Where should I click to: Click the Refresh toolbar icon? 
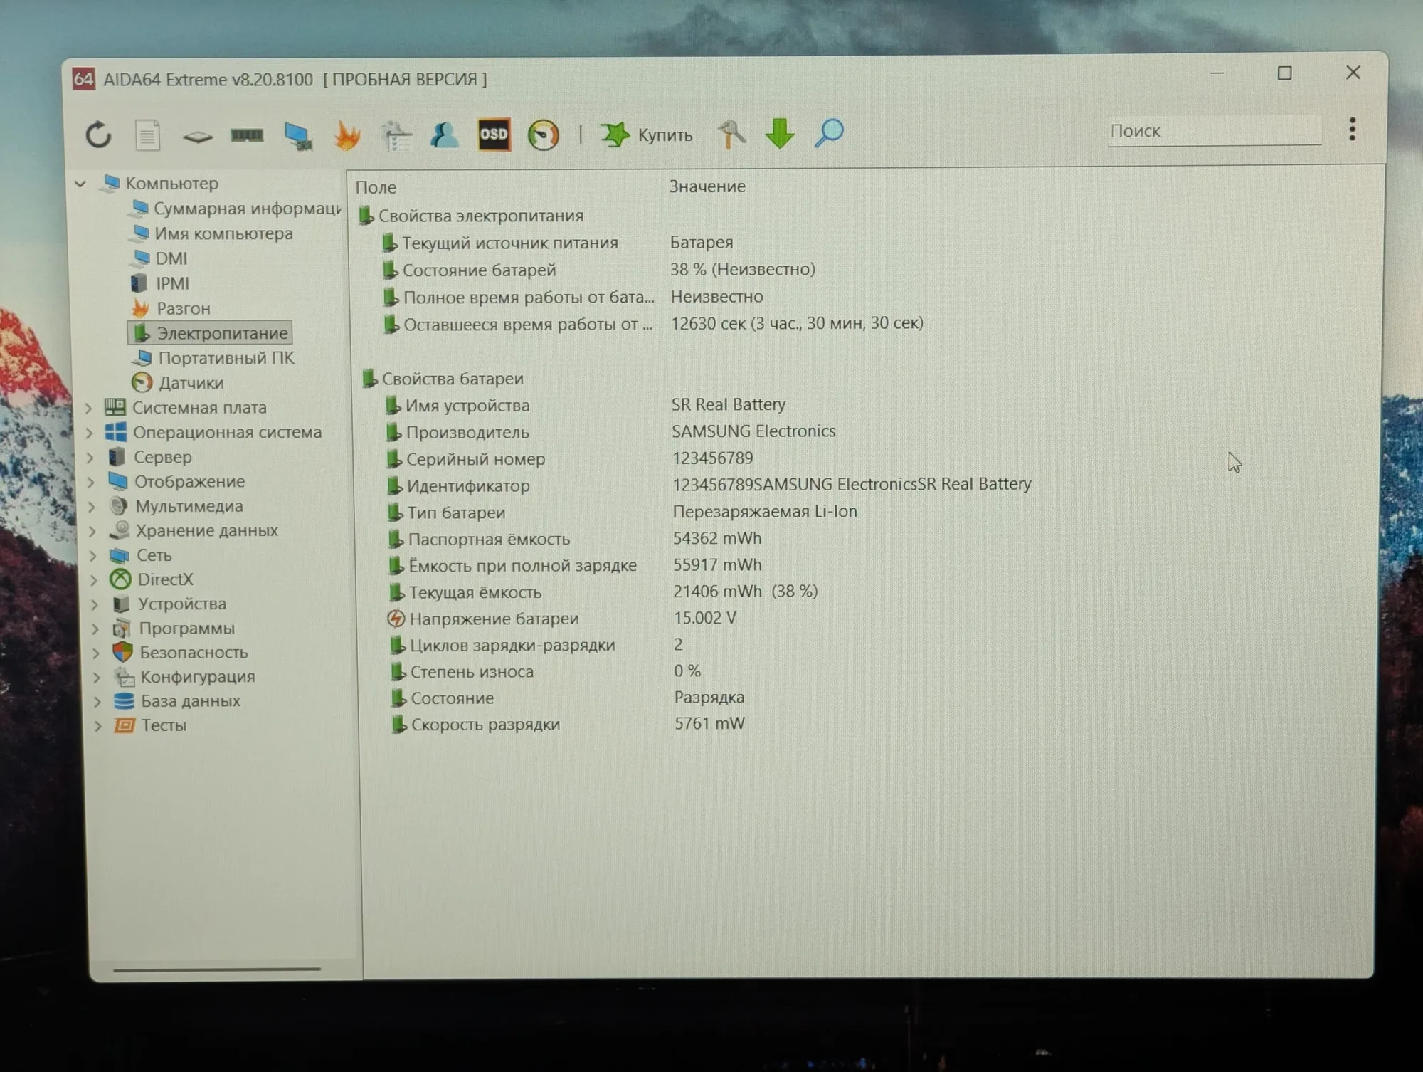point(98,135)
